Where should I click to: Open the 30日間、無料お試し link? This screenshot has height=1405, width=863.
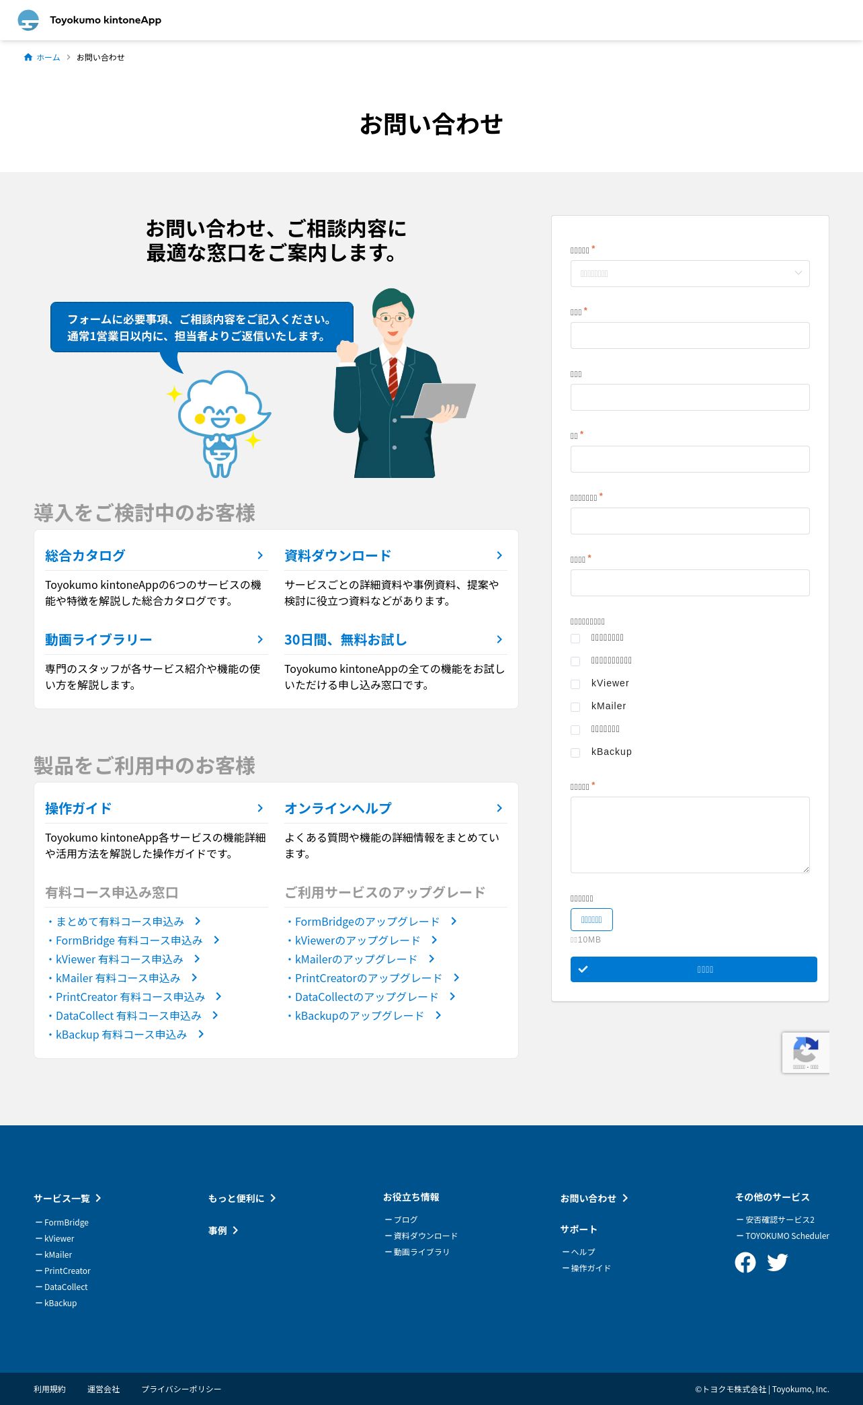345,639
